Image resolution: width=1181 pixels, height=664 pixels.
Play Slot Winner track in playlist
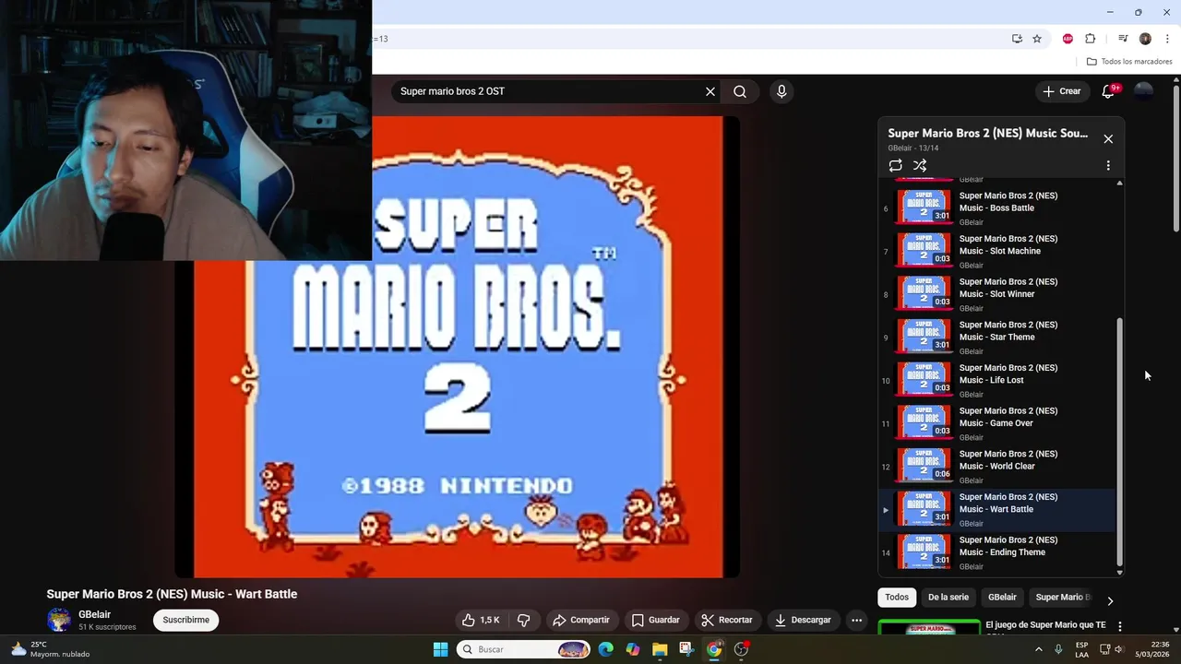(x=998, y=294)
